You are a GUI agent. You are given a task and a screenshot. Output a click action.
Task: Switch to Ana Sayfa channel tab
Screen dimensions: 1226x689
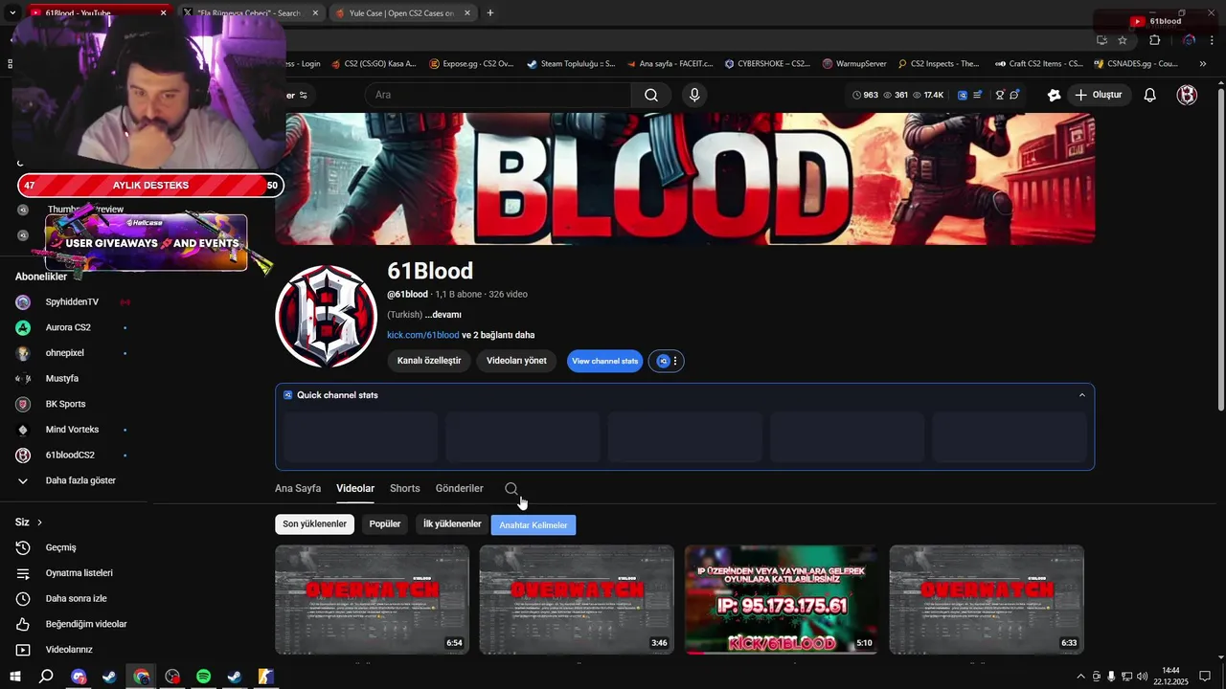(298, 488)
